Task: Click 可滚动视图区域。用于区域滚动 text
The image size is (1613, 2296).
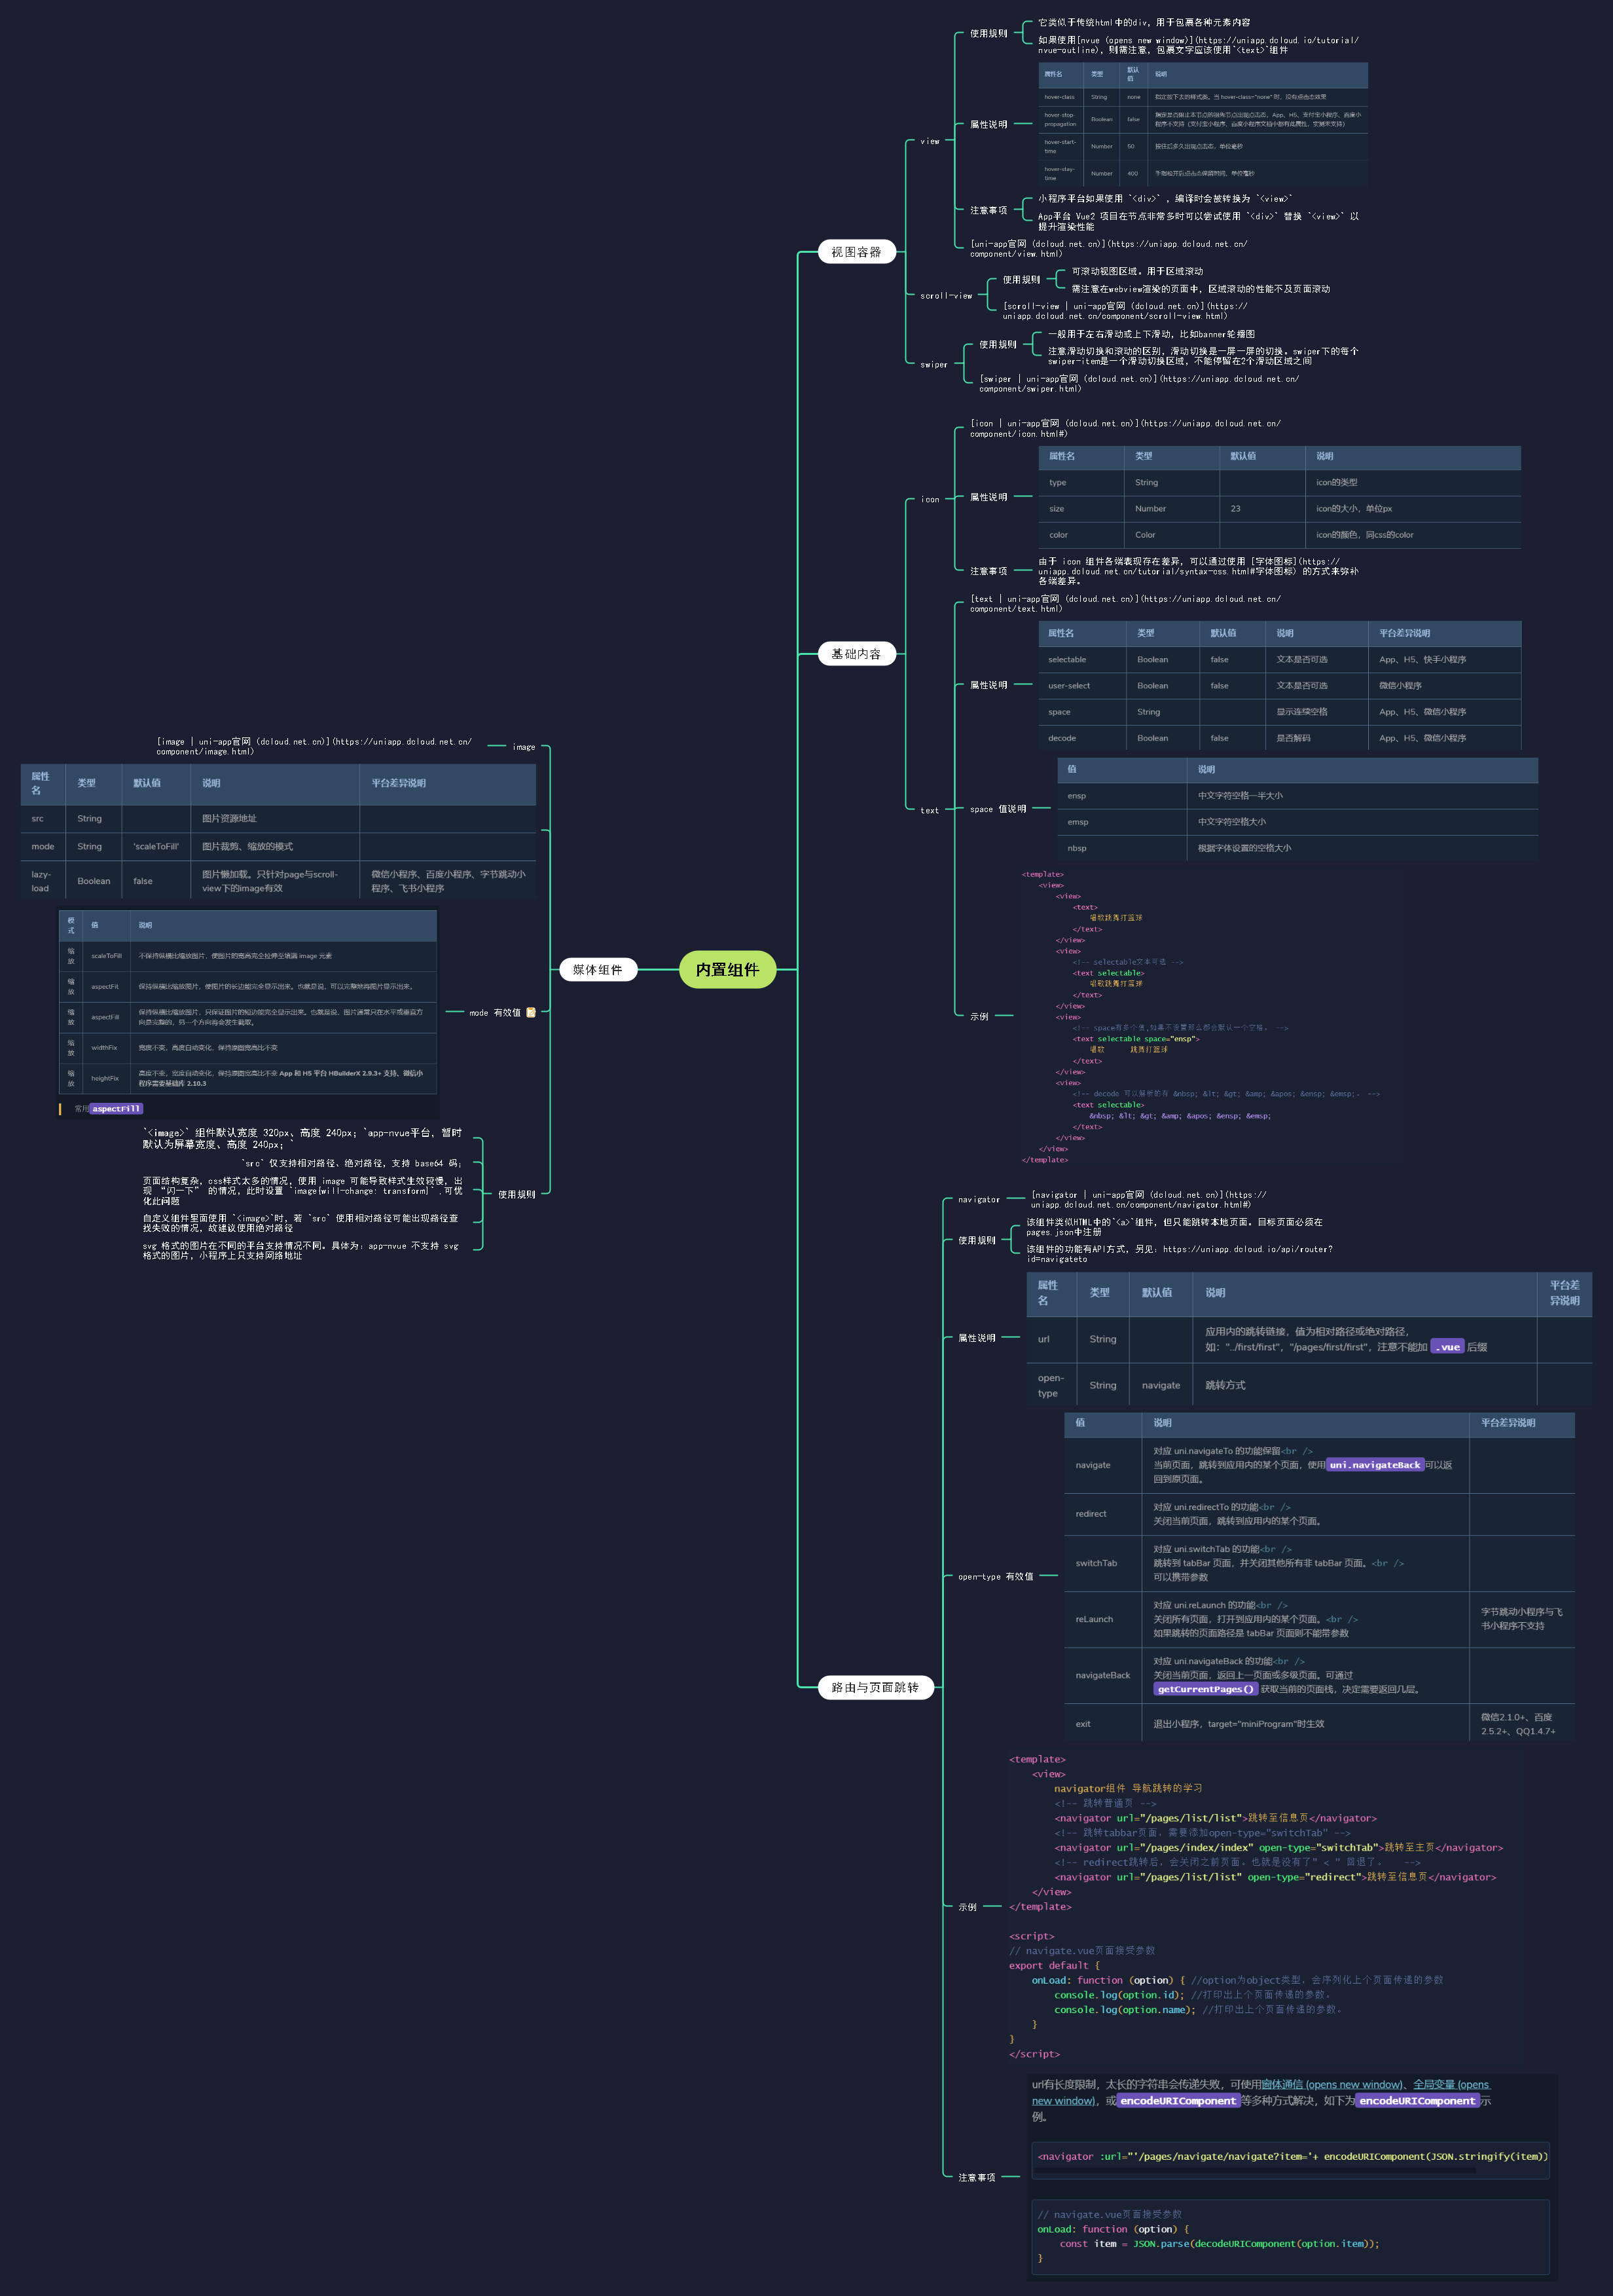Action: pos(1137,271)
